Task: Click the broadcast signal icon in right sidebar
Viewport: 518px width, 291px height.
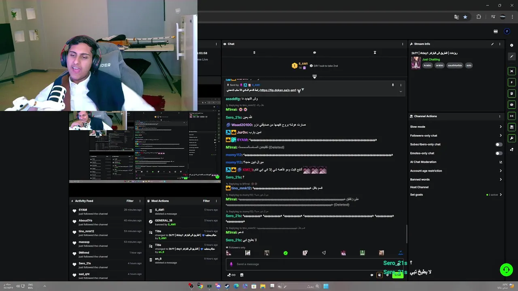Action: point(512,116)
